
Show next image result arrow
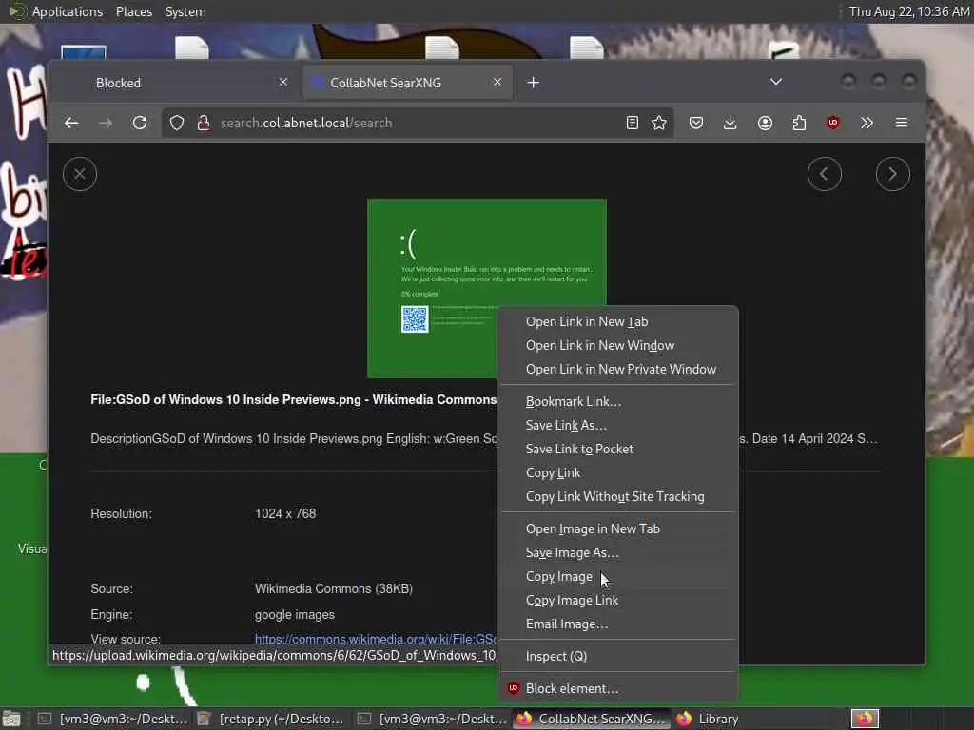[x=892, y=174]
